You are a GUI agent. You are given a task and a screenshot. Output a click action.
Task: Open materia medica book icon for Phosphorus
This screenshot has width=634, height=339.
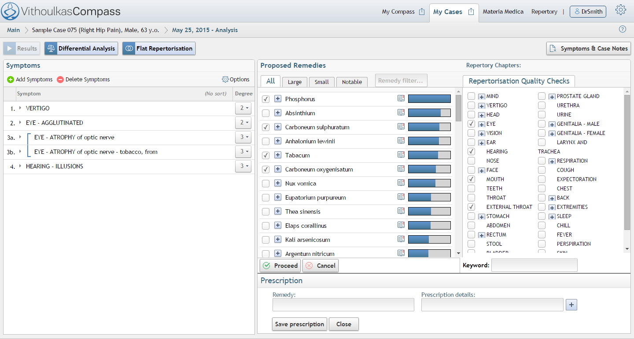(x=401, y=98)
